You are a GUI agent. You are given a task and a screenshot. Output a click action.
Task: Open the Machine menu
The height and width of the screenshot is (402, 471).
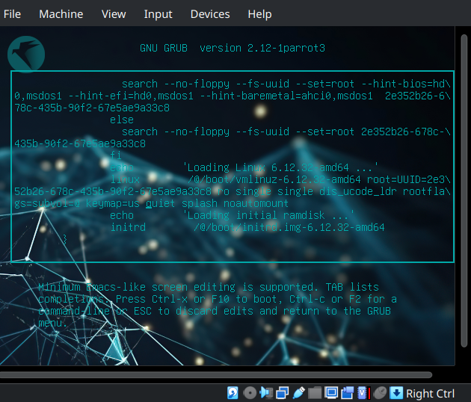[x=61, y=14]
